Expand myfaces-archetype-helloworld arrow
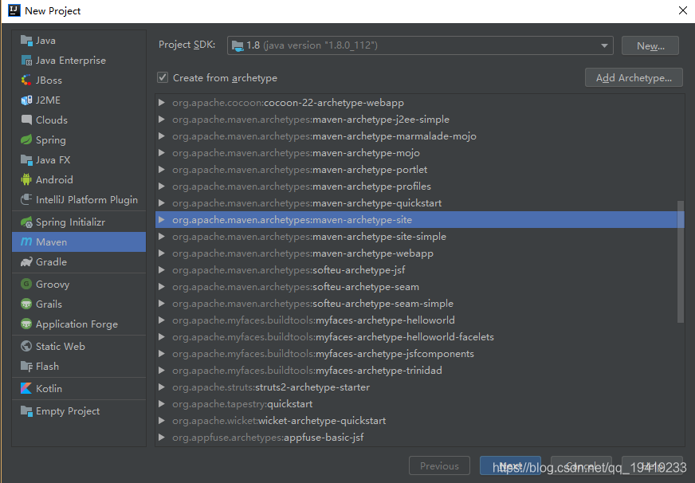This screenshot has height=483, width=695. [x=162, y=320]
